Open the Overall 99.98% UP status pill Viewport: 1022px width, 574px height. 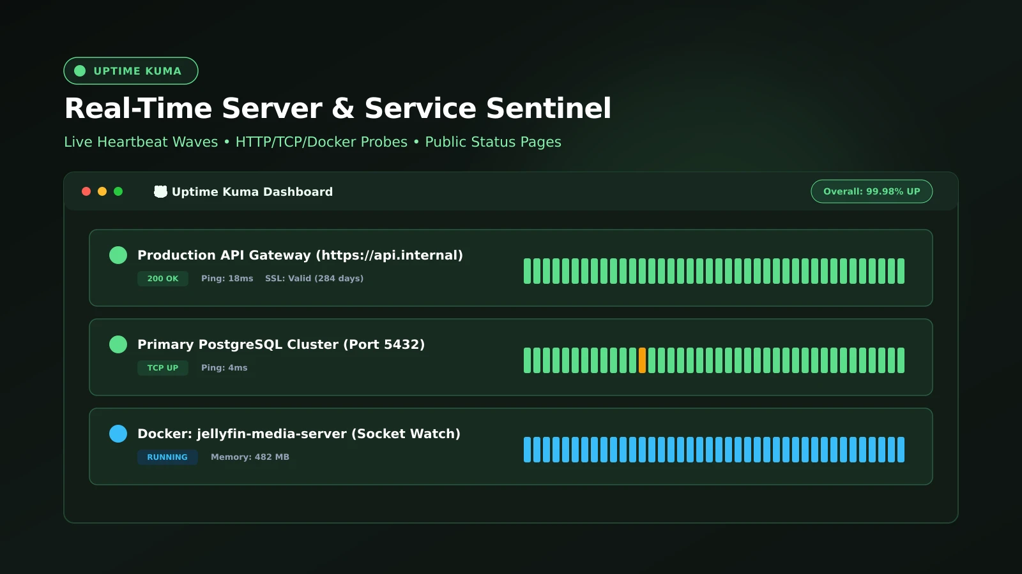pos(872,191)
